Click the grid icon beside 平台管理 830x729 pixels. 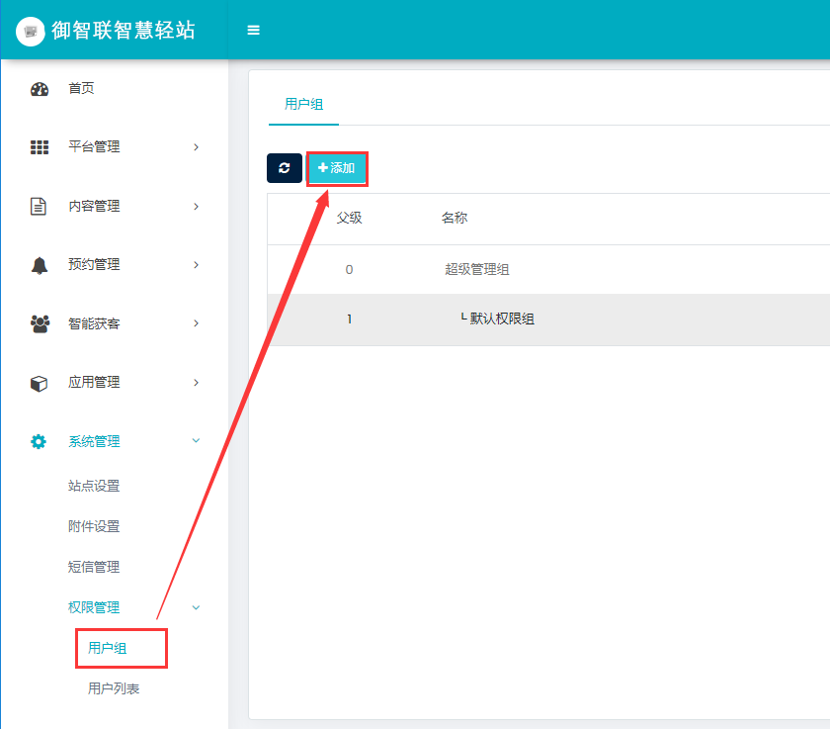40,147
